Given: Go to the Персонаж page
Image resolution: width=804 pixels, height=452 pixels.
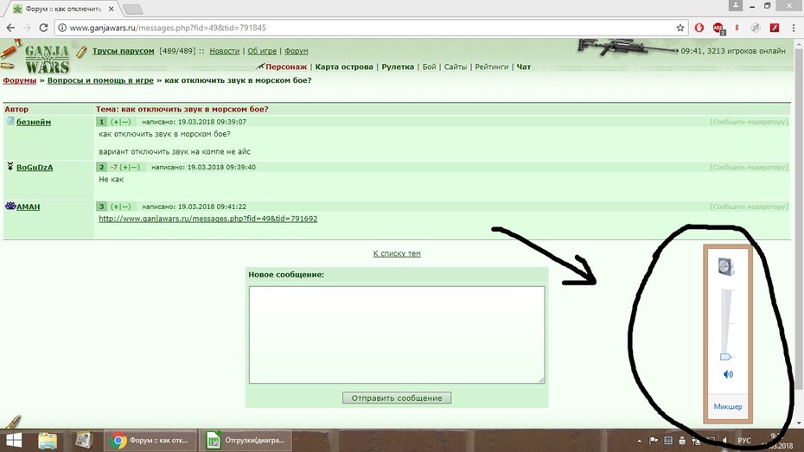Looking at the screenshot, I should pyautogui.click(x=286, y=67).
